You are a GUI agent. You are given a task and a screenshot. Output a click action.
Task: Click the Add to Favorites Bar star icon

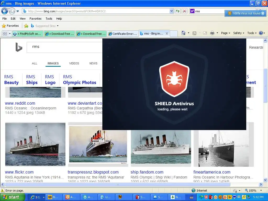point(26,26)
